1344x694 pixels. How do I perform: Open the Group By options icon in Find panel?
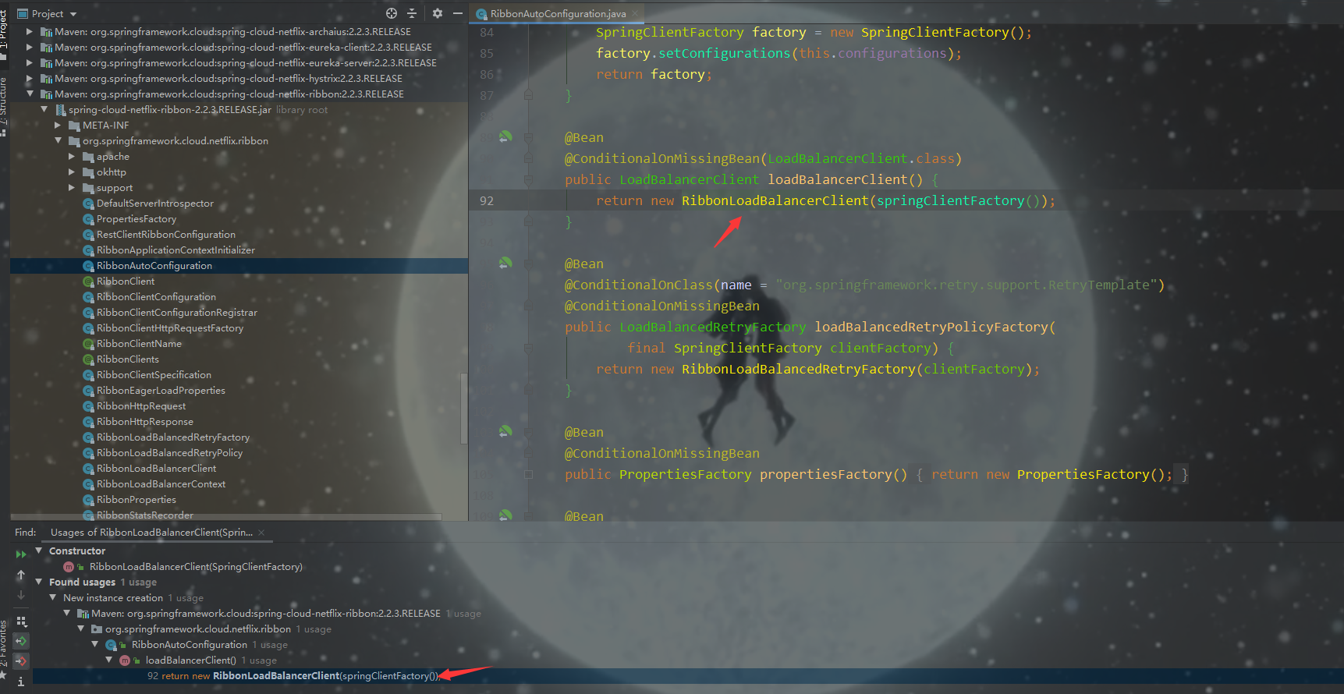21,621
